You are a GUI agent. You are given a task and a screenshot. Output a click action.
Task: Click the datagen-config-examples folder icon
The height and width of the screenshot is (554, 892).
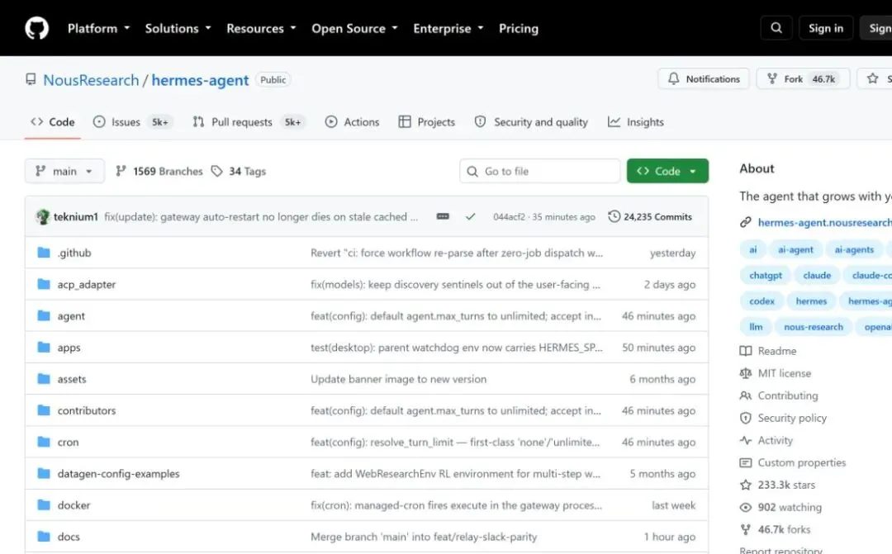click(44, 473)
